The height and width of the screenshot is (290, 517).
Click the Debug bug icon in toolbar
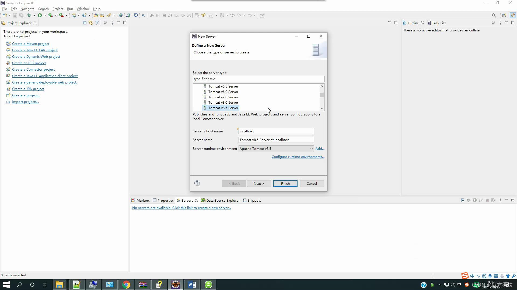[x=29, y=15]
